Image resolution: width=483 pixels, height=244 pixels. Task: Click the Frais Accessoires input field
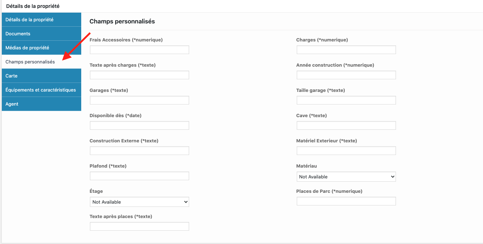139,50
